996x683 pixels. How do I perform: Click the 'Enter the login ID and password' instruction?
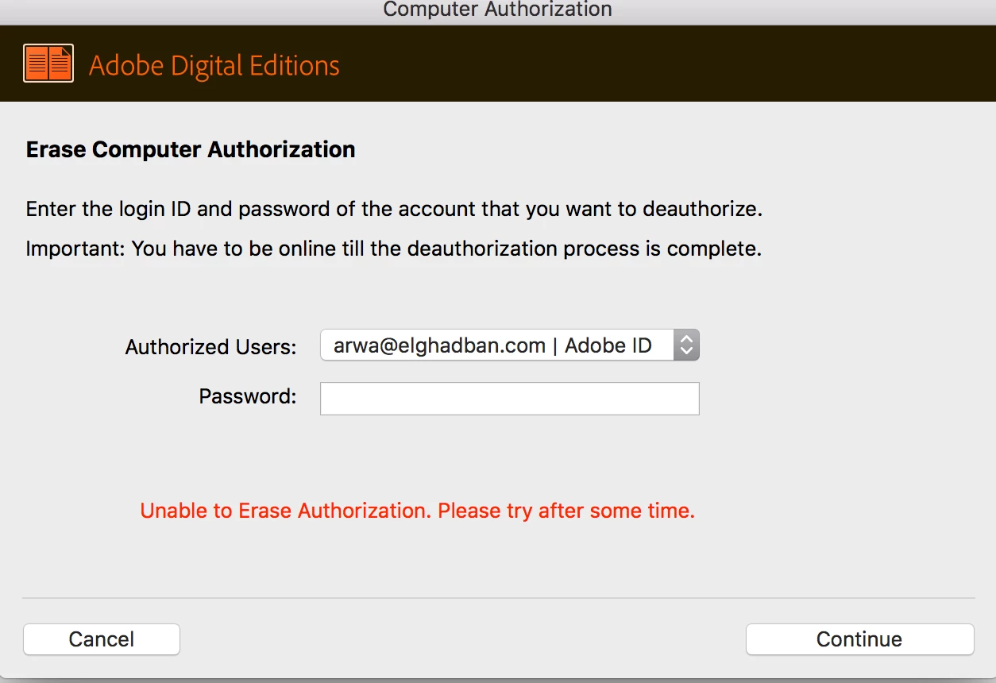click(x=395, y=210)
